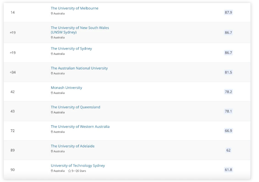This screenshot has height=182, width=259.
Task: Open The Australian National University link
Action: point(79,68)
